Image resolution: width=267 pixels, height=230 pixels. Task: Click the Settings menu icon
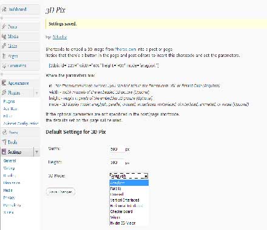(x=4, y=152)
